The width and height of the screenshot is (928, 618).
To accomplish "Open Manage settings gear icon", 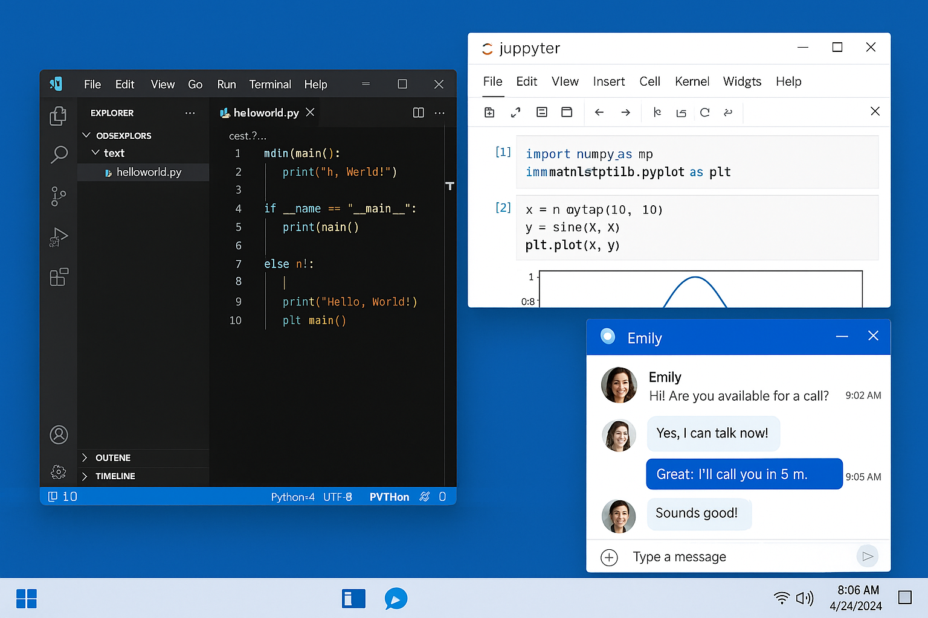I will tap(59, 472).
